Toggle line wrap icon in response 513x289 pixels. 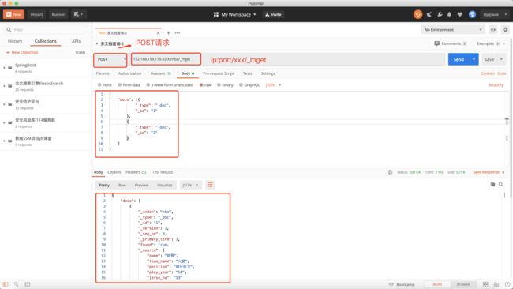210,186
